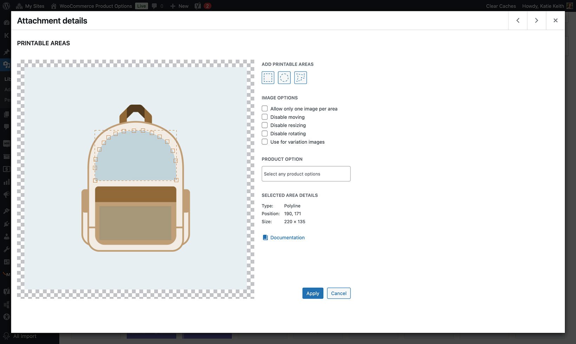Enable Use for variation images

point(264,142)
